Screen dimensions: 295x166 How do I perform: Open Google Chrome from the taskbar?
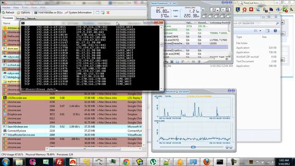click(x=126, y=162)
